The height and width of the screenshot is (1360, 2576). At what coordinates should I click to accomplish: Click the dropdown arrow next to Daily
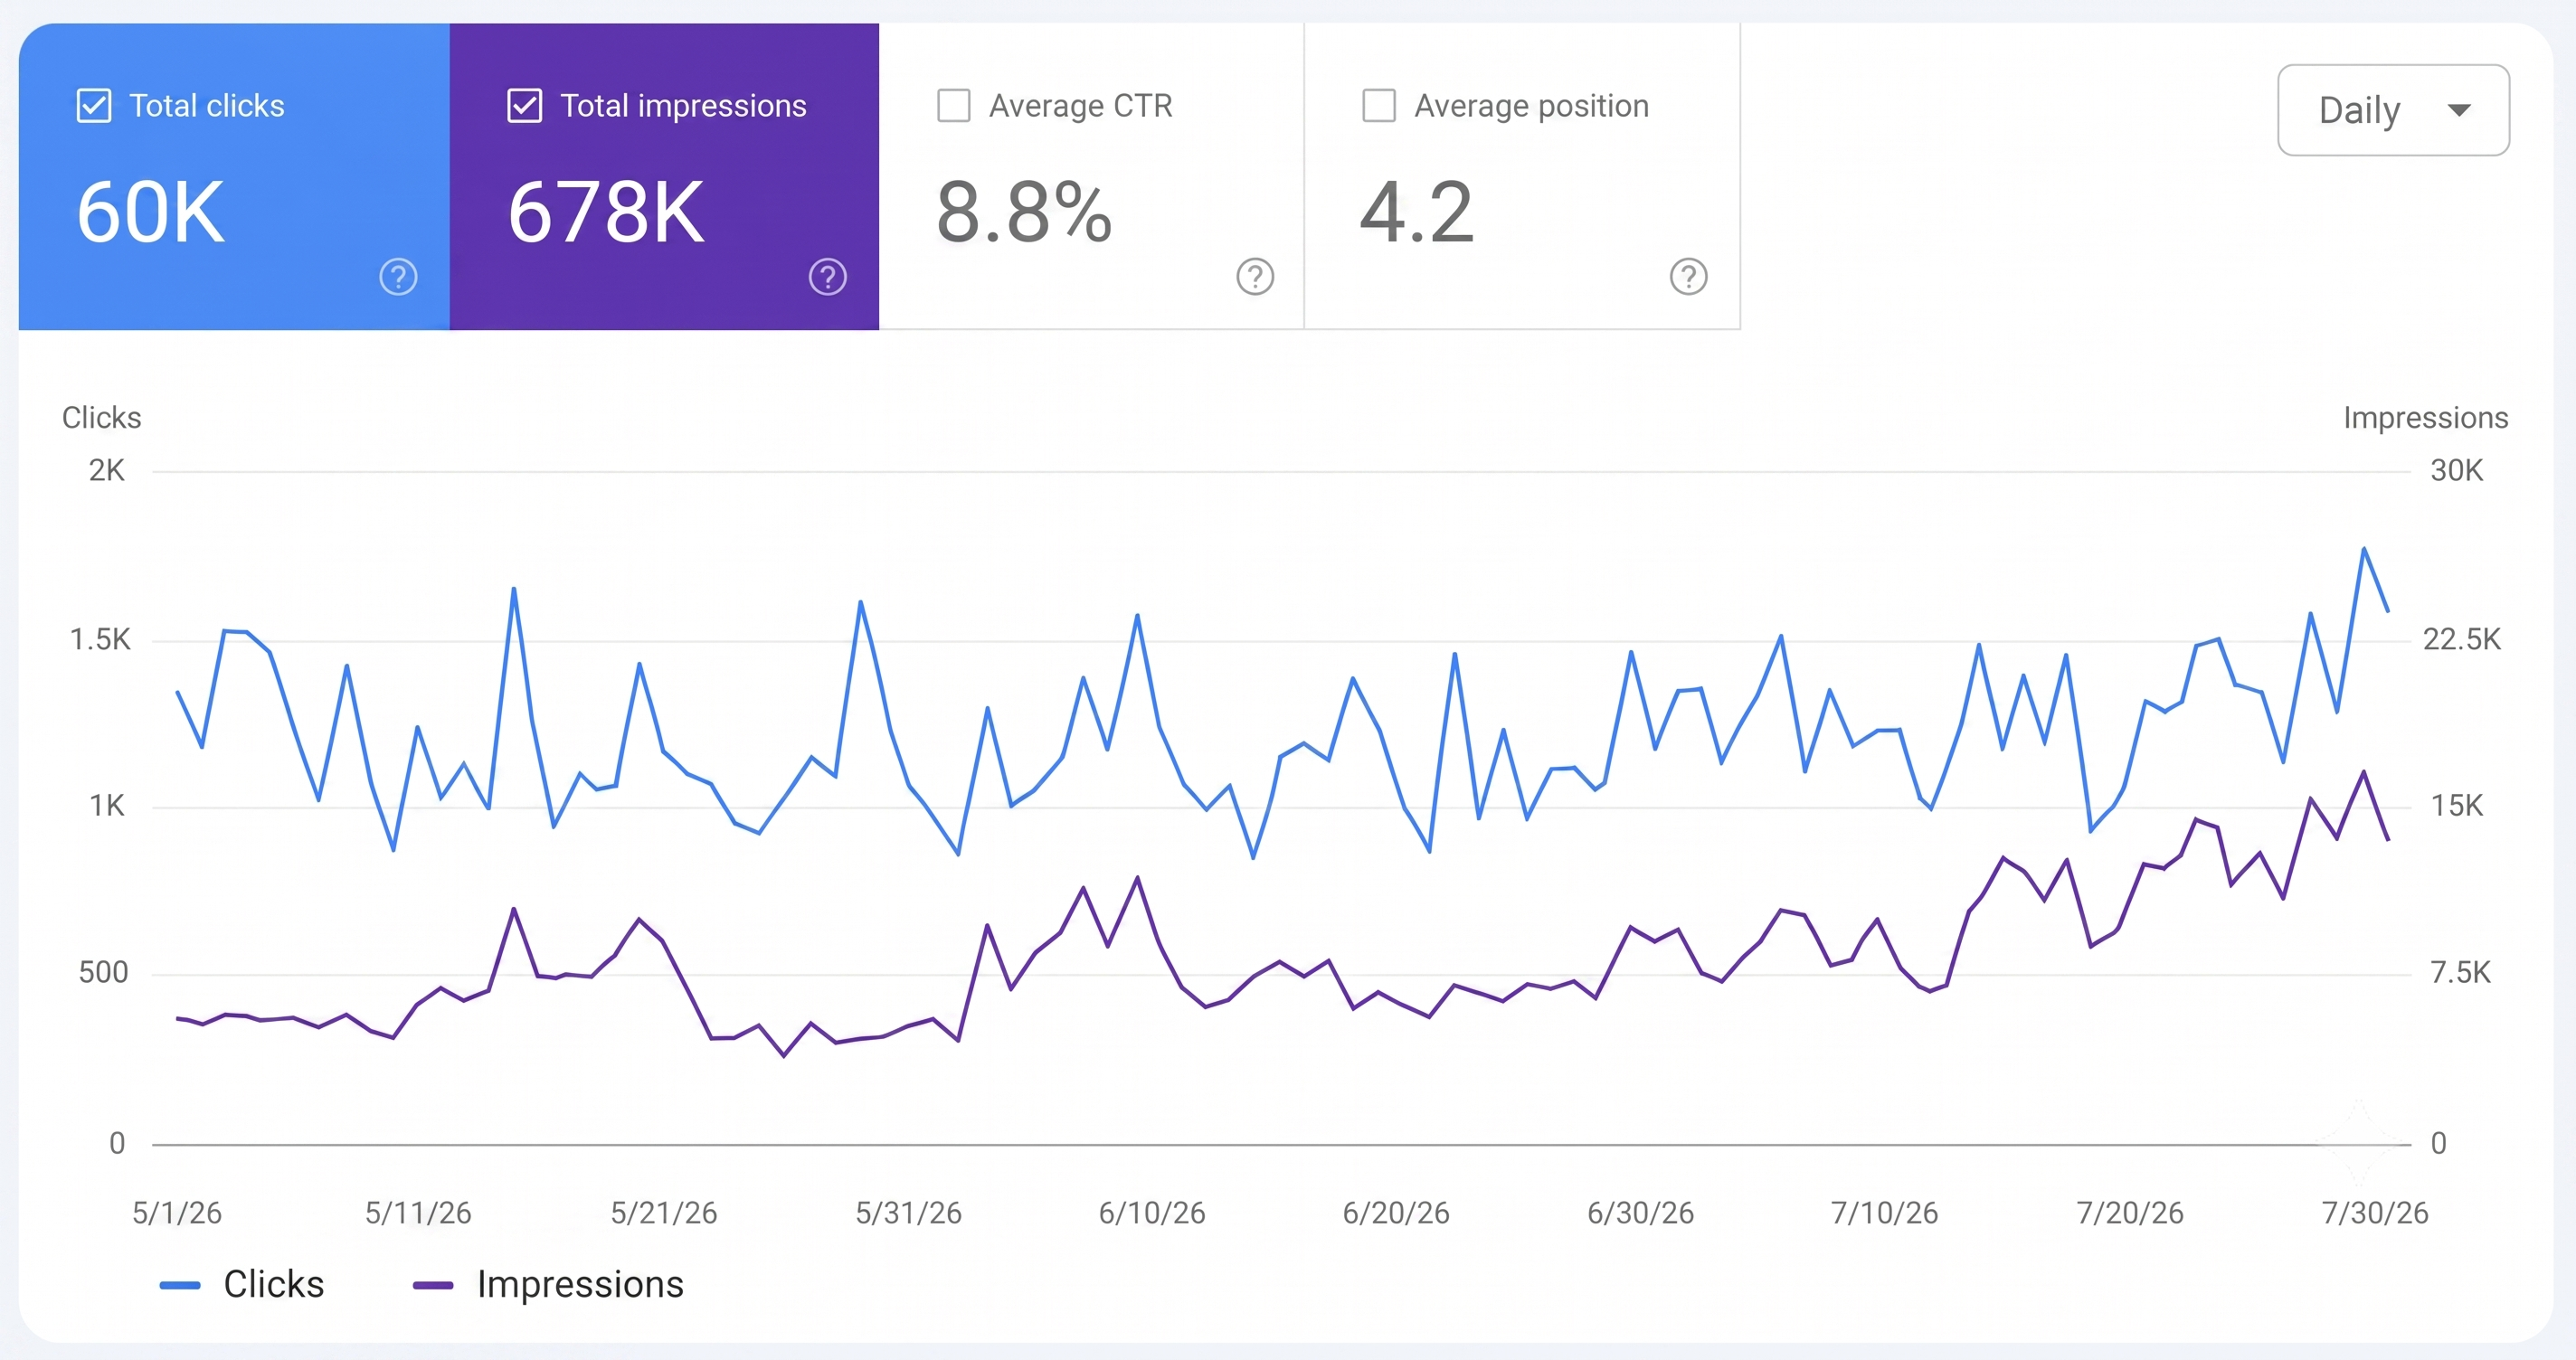tap(2459, 111)
